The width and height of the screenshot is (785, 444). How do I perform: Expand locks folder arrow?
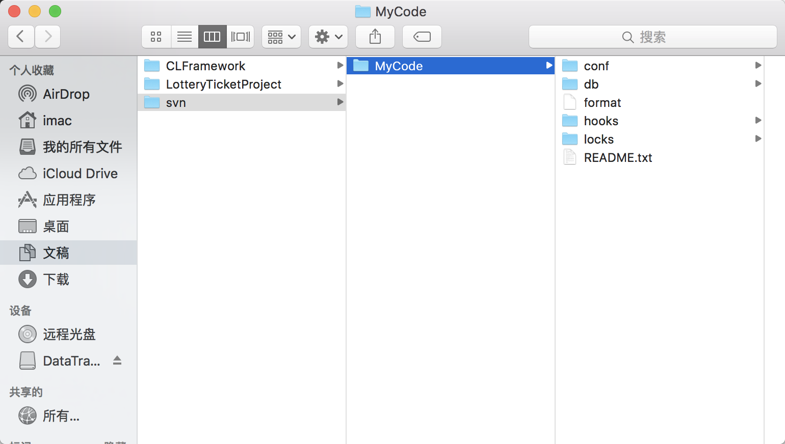(x=758, y=139)
